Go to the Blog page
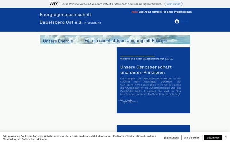Viewport: 230px width, 143px height. (x=141, y=12)
